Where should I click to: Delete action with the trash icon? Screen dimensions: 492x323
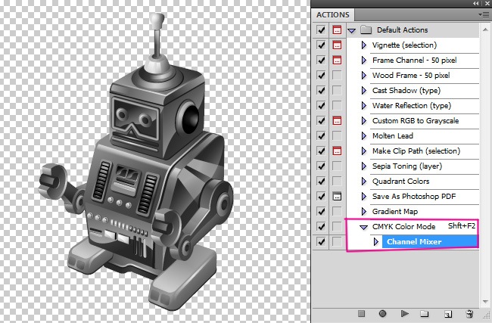[x=469, y=313]
